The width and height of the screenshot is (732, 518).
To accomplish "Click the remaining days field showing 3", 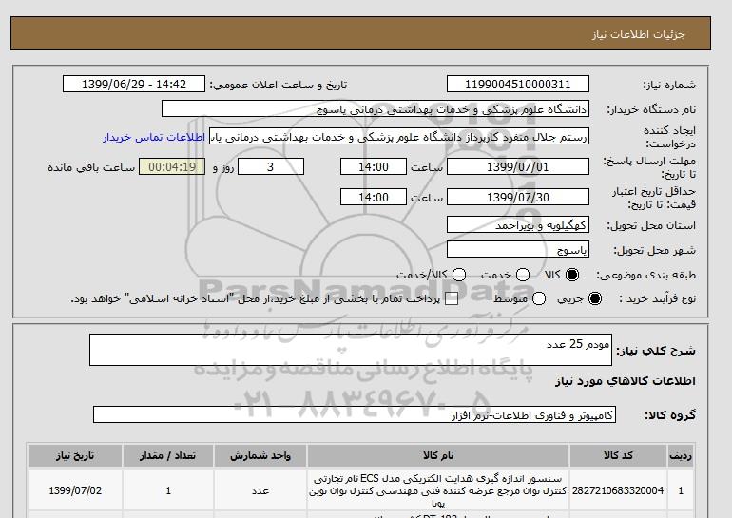I will pos(271,166).
